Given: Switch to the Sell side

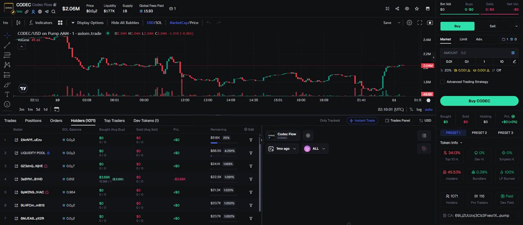Looking at the screenshot, I should click(x=492, y=26).
